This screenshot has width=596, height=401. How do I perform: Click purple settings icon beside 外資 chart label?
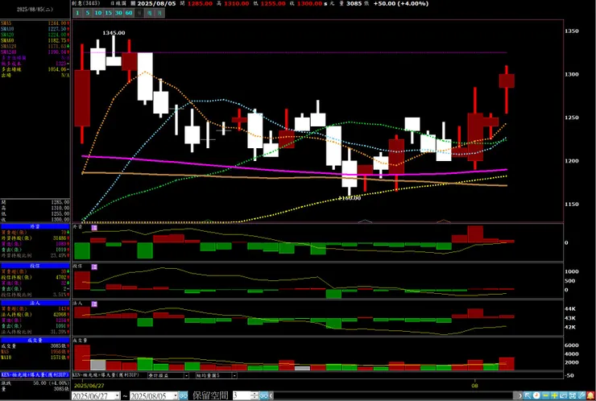click(x=94, y=228)
